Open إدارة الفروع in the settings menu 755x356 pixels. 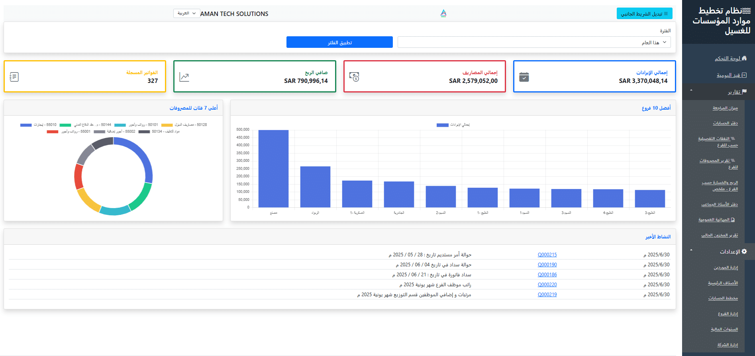pos(728,314)
